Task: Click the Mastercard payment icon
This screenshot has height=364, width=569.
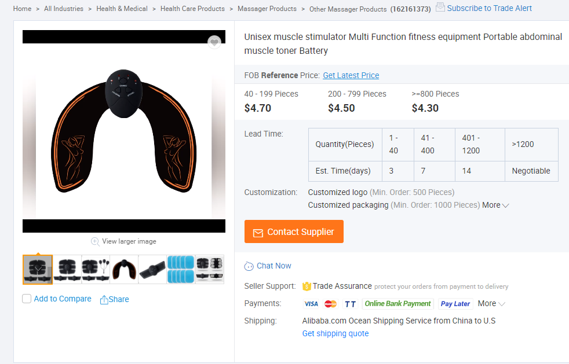Action: point(330,304)
